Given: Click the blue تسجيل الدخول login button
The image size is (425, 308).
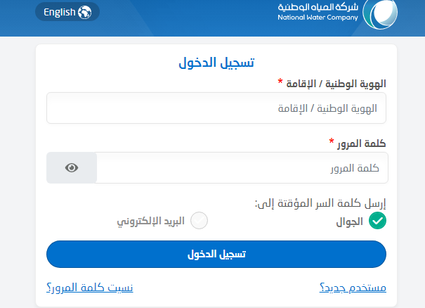Looking at the screenshot, I should pyautogui.click(x=216, y=254).
